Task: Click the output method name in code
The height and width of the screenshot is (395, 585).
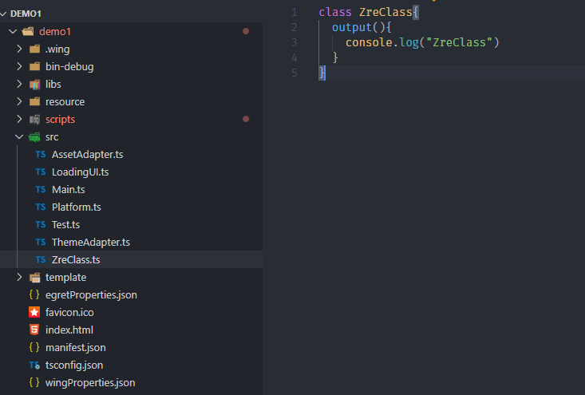Action: tap(352, 27)
